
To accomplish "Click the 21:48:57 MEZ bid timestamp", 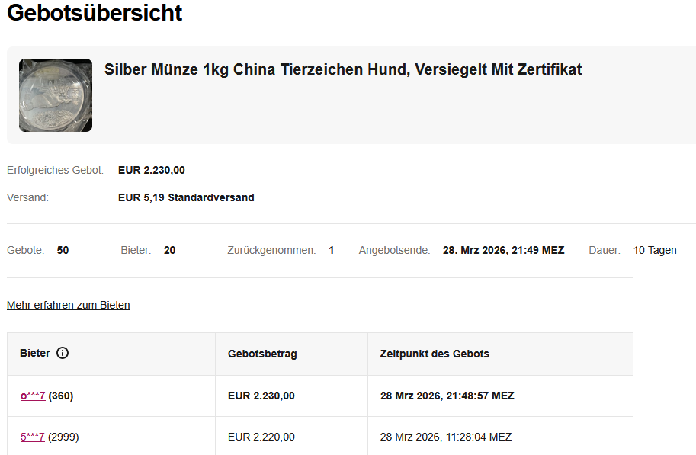I will (447, 396).
